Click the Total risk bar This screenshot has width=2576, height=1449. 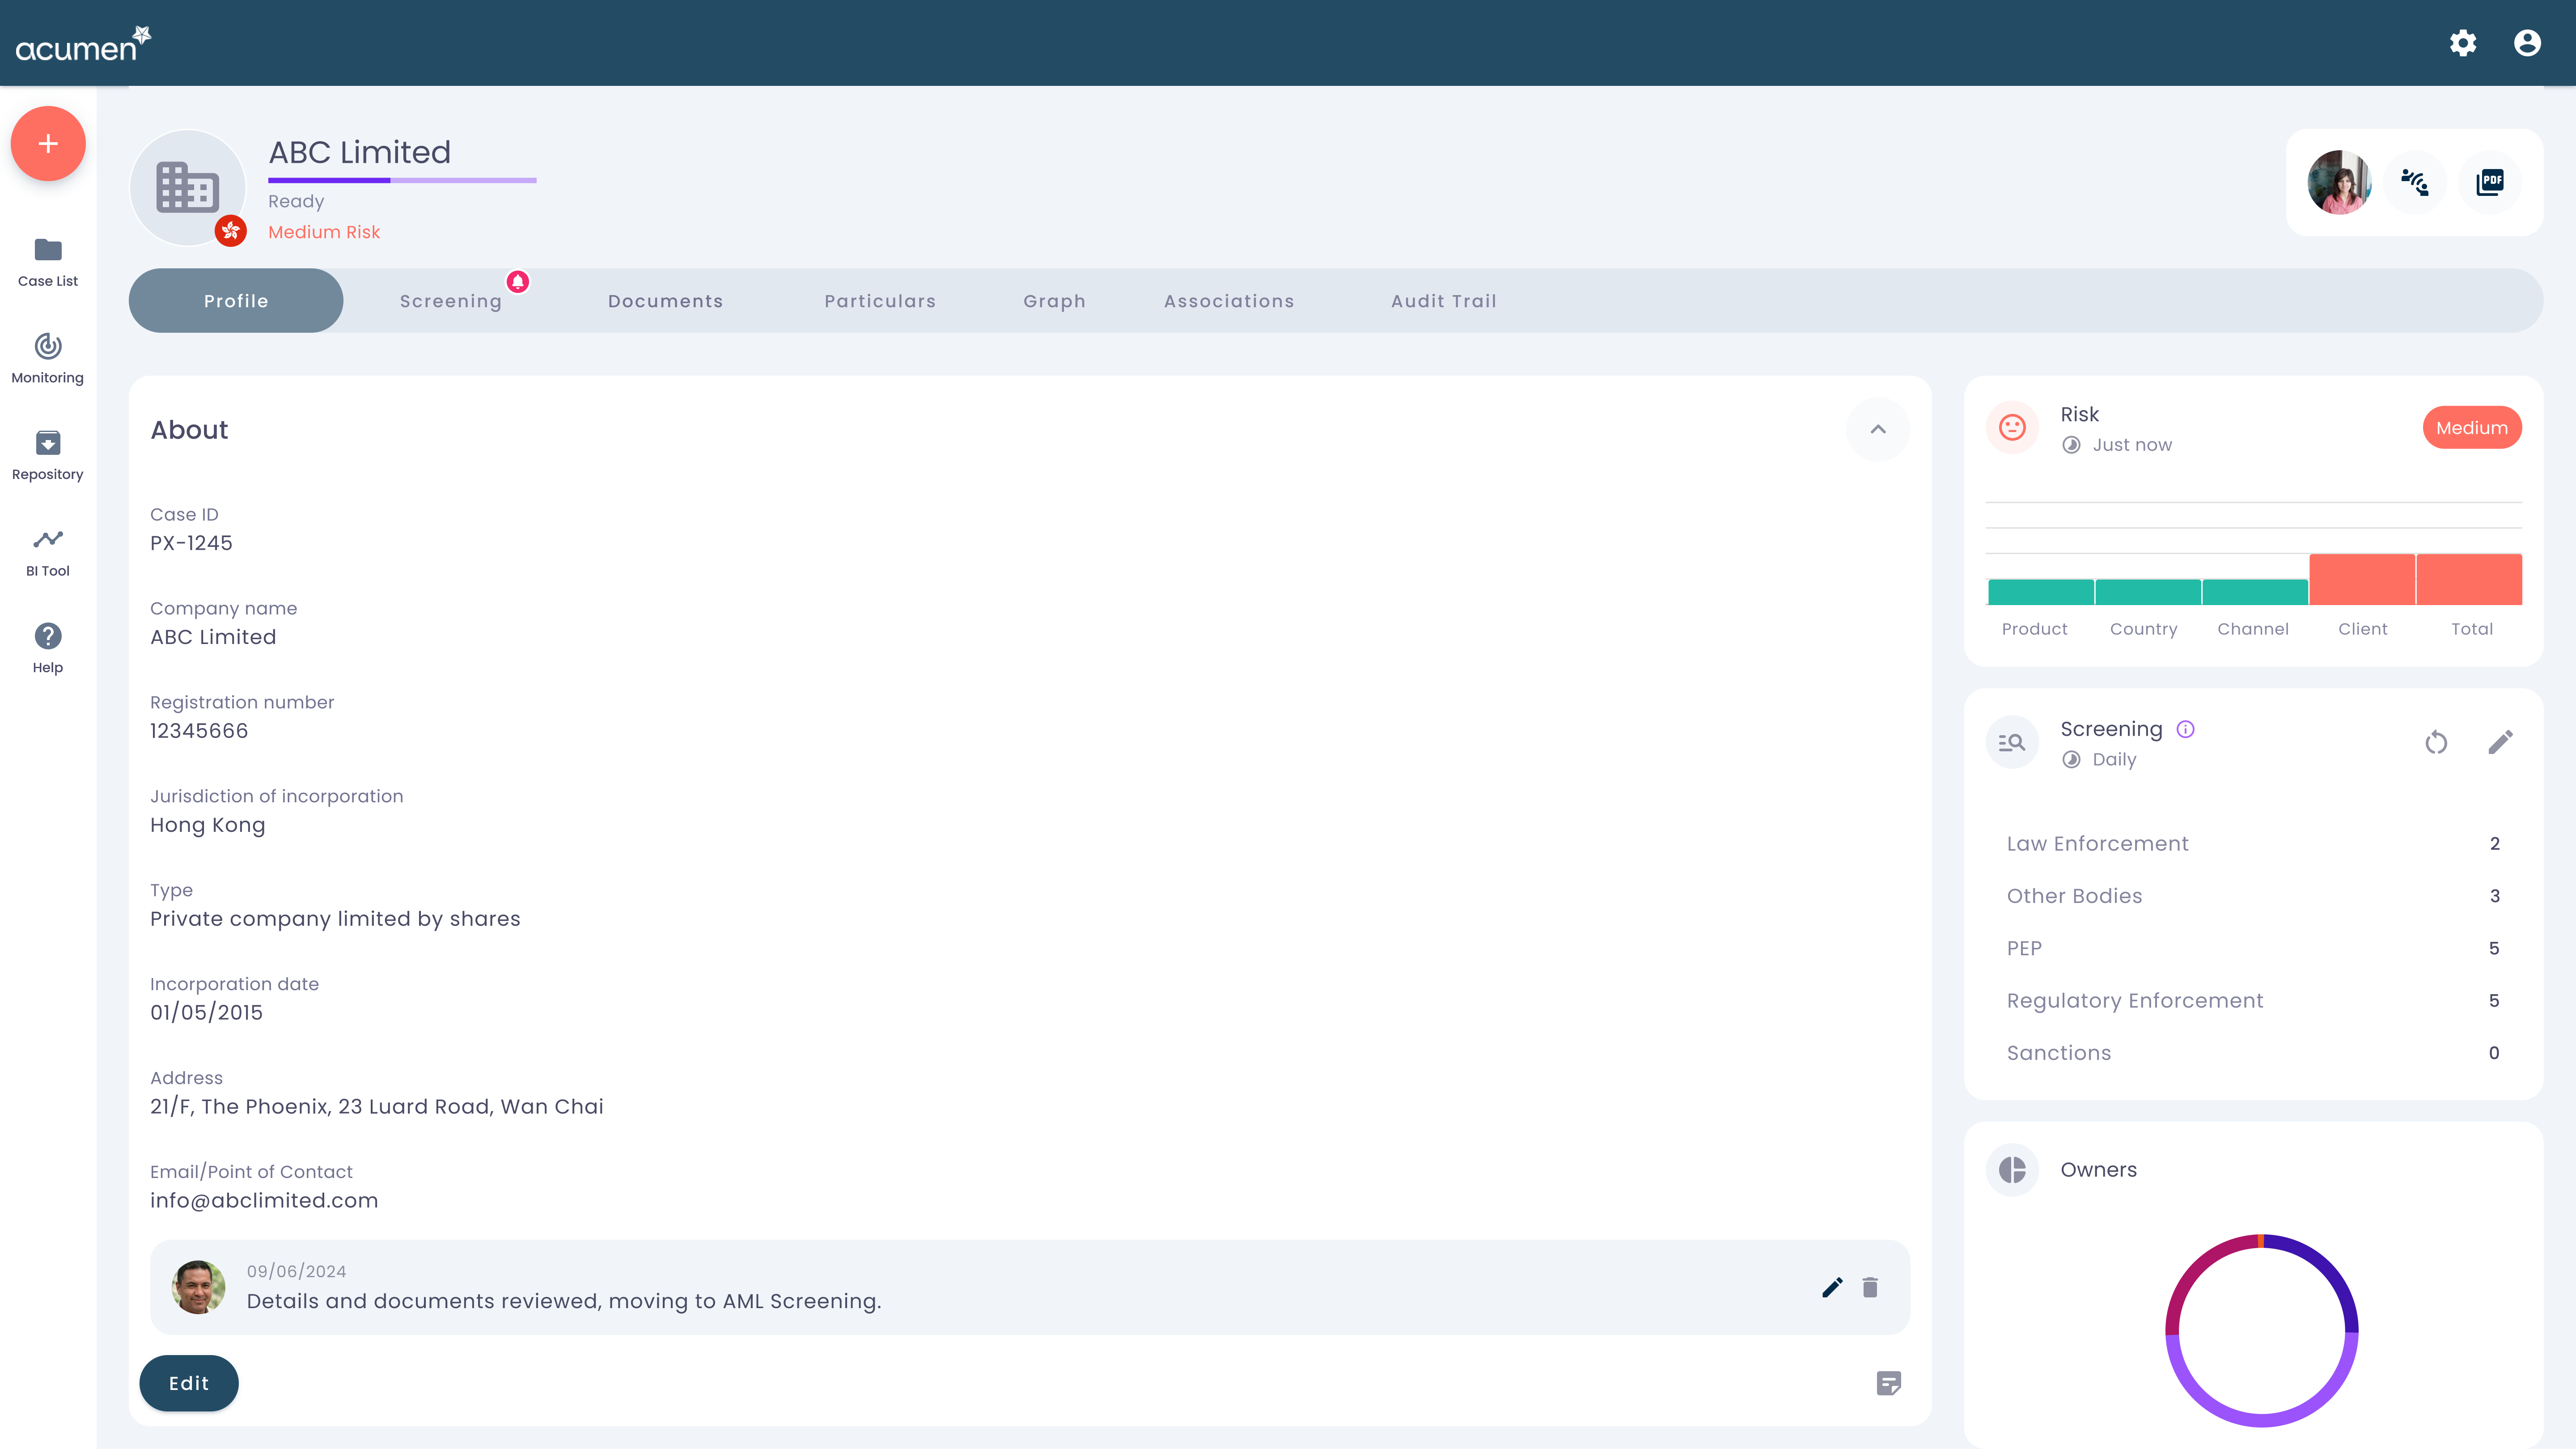click(2469, 579)
